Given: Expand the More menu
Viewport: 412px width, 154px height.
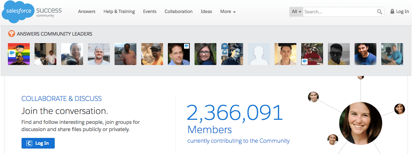Looking at the screenshot, I should (228, 12).
